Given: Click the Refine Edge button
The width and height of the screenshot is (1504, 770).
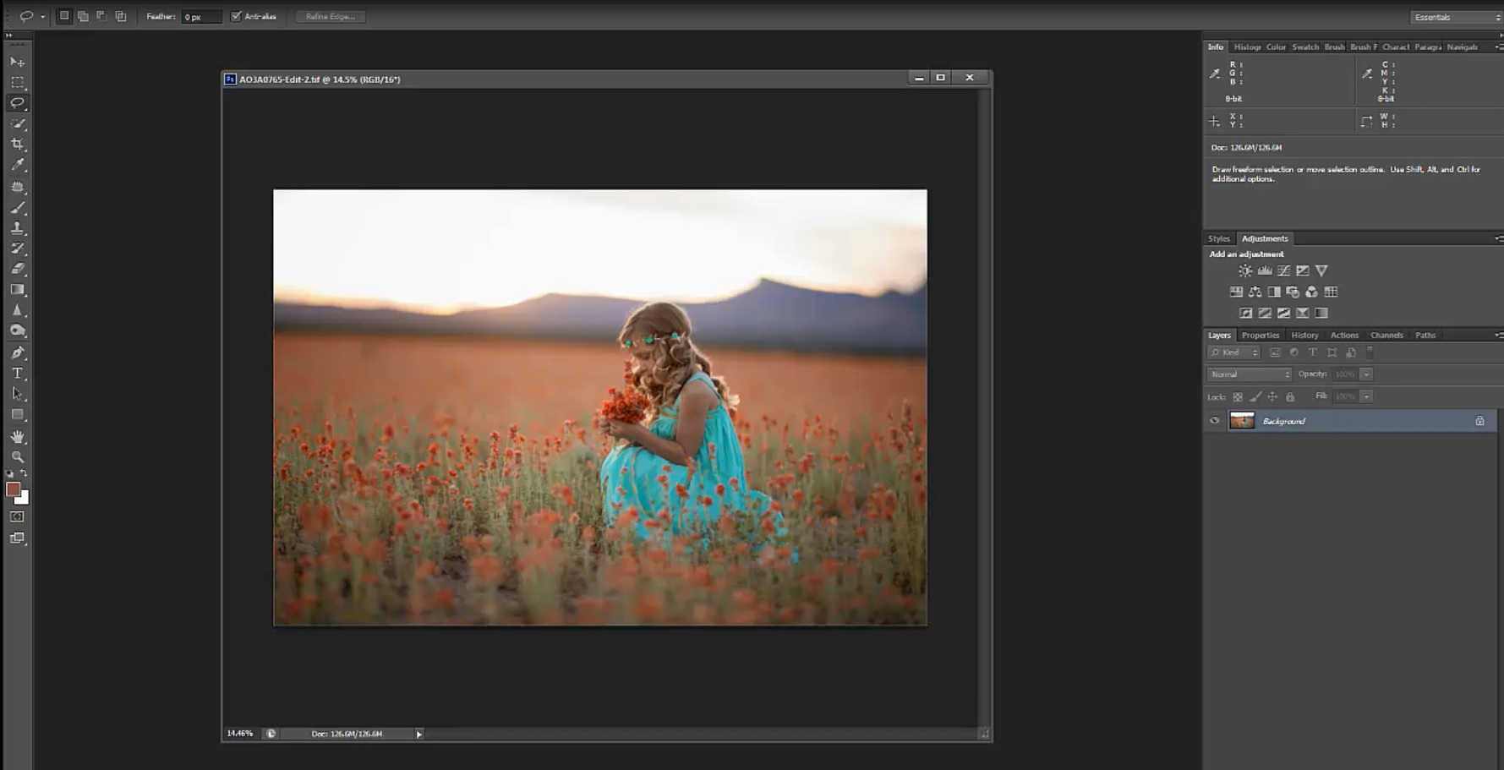Looking at the screenshot, I should [x=330, y=17].
